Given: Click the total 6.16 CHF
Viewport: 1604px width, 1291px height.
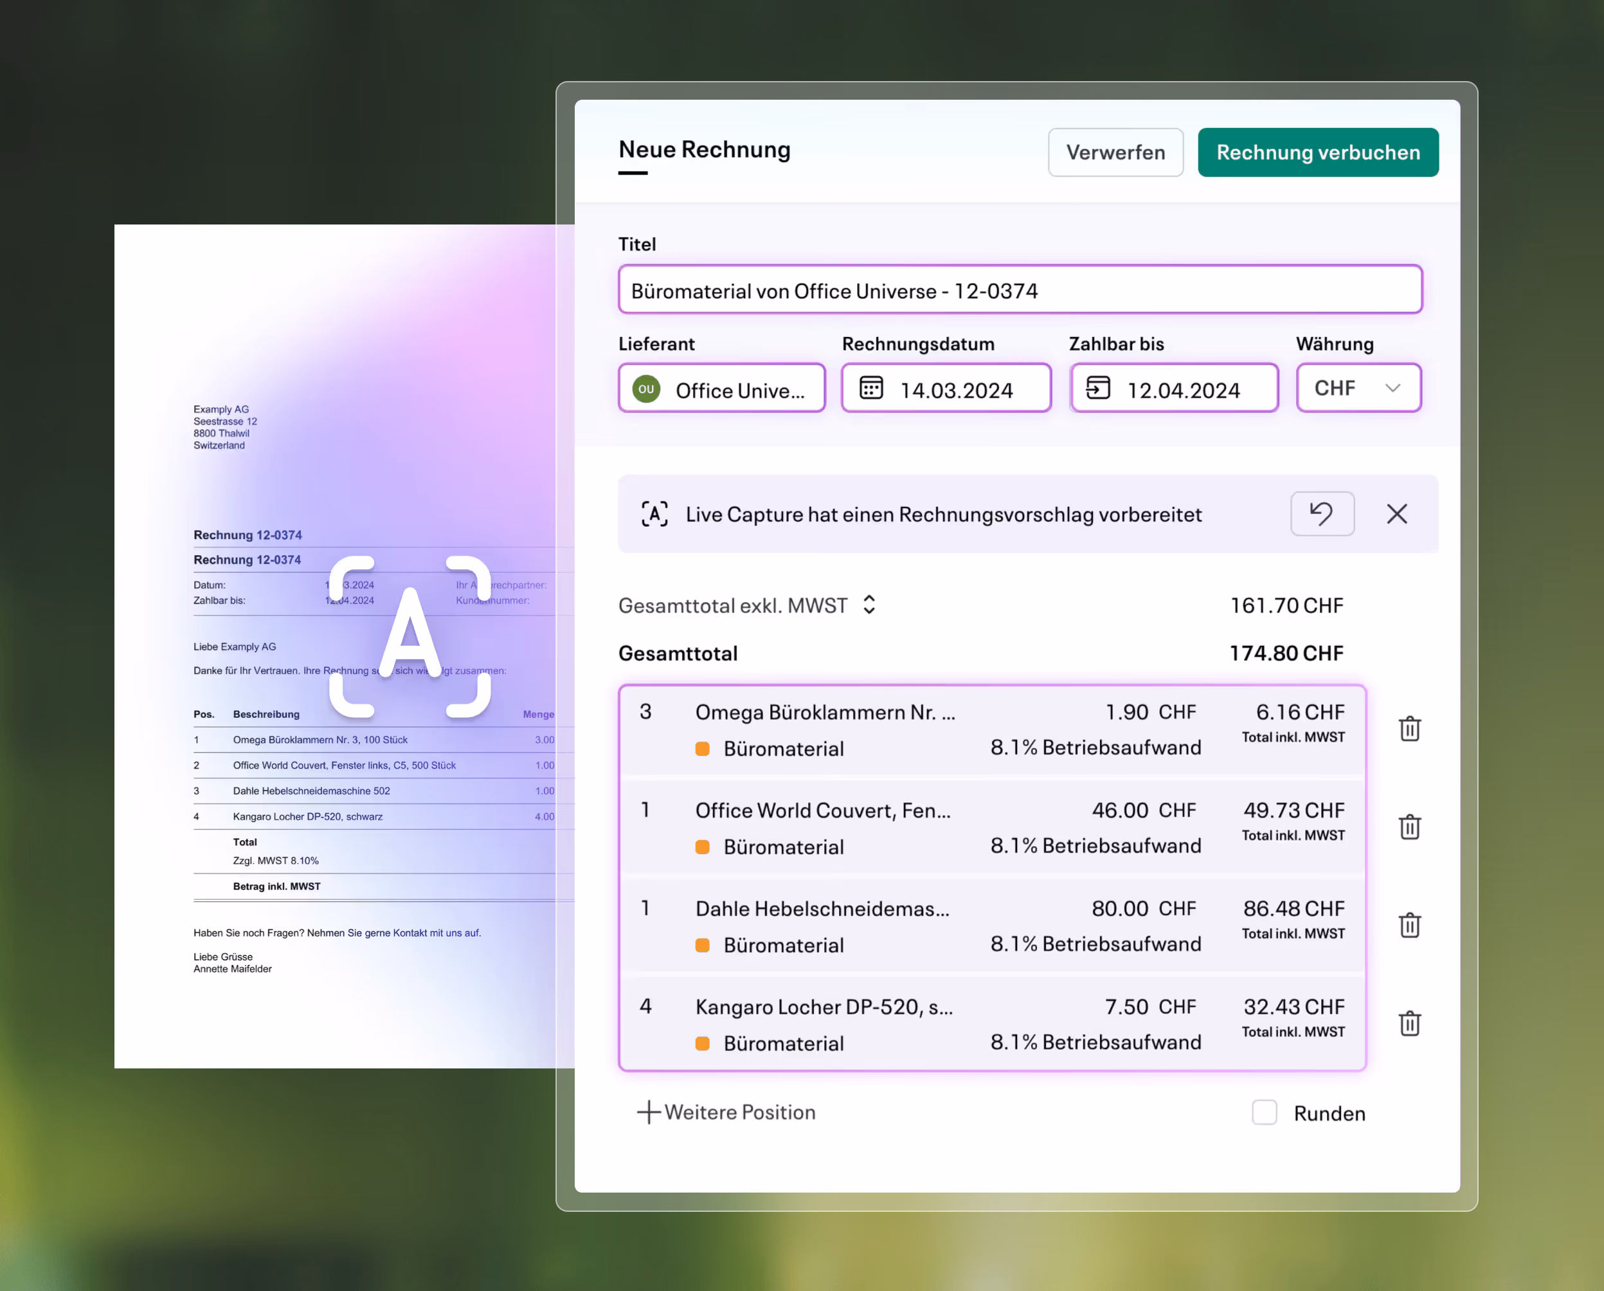Looking at the screenshot, I should coord(1300,713).
